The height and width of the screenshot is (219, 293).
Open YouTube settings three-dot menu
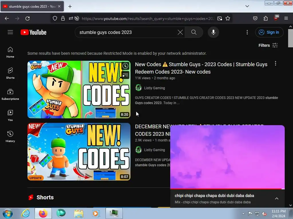tap(247, 32)
